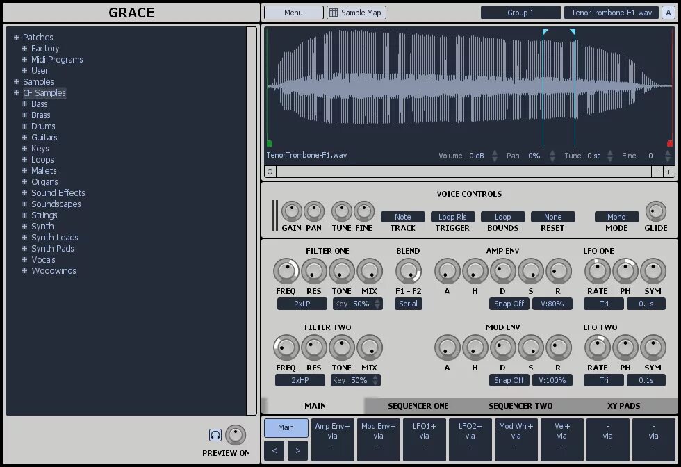
Task: Select the Amp Env+ modulation slot
Action: tap(333, 440)
